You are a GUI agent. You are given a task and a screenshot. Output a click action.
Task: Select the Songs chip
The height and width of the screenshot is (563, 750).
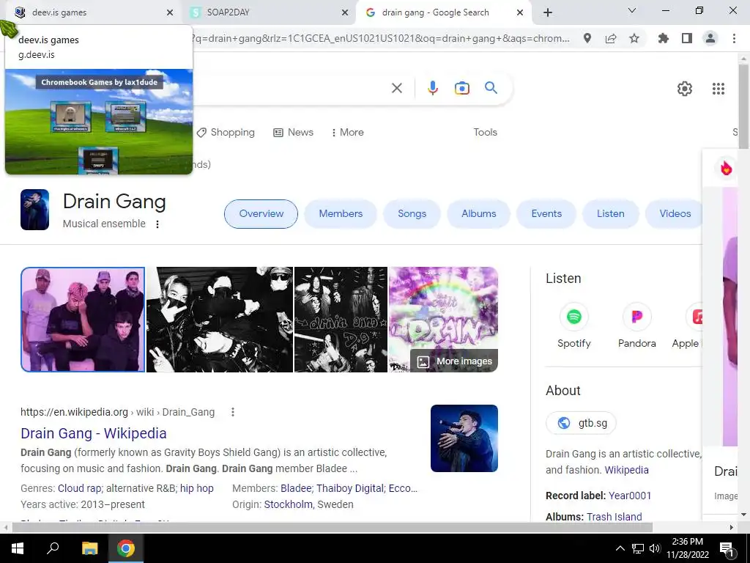(412, 214)
